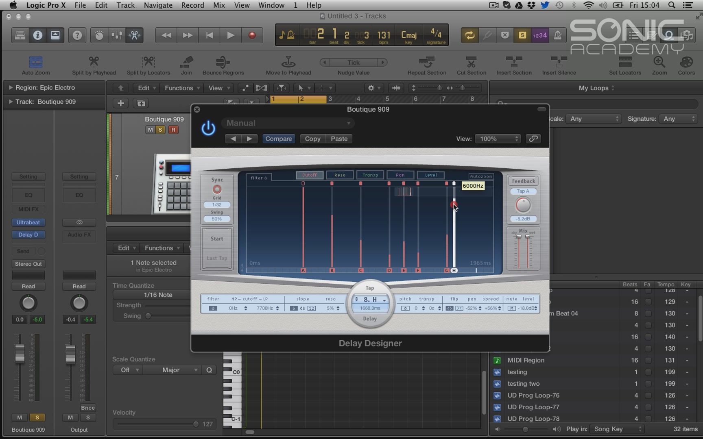Click the Ultrabeat instrument slot

(28, 222)
